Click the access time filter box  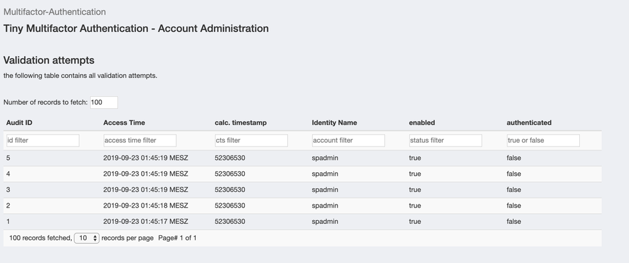pos(139,140)
